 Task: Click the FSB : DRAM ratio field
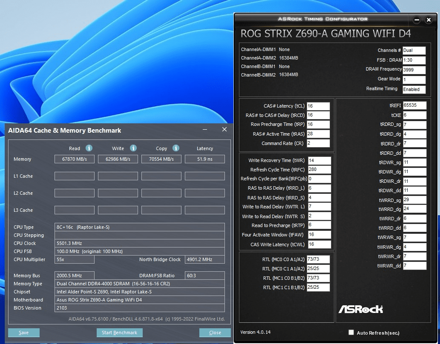(x=414, y=60)
